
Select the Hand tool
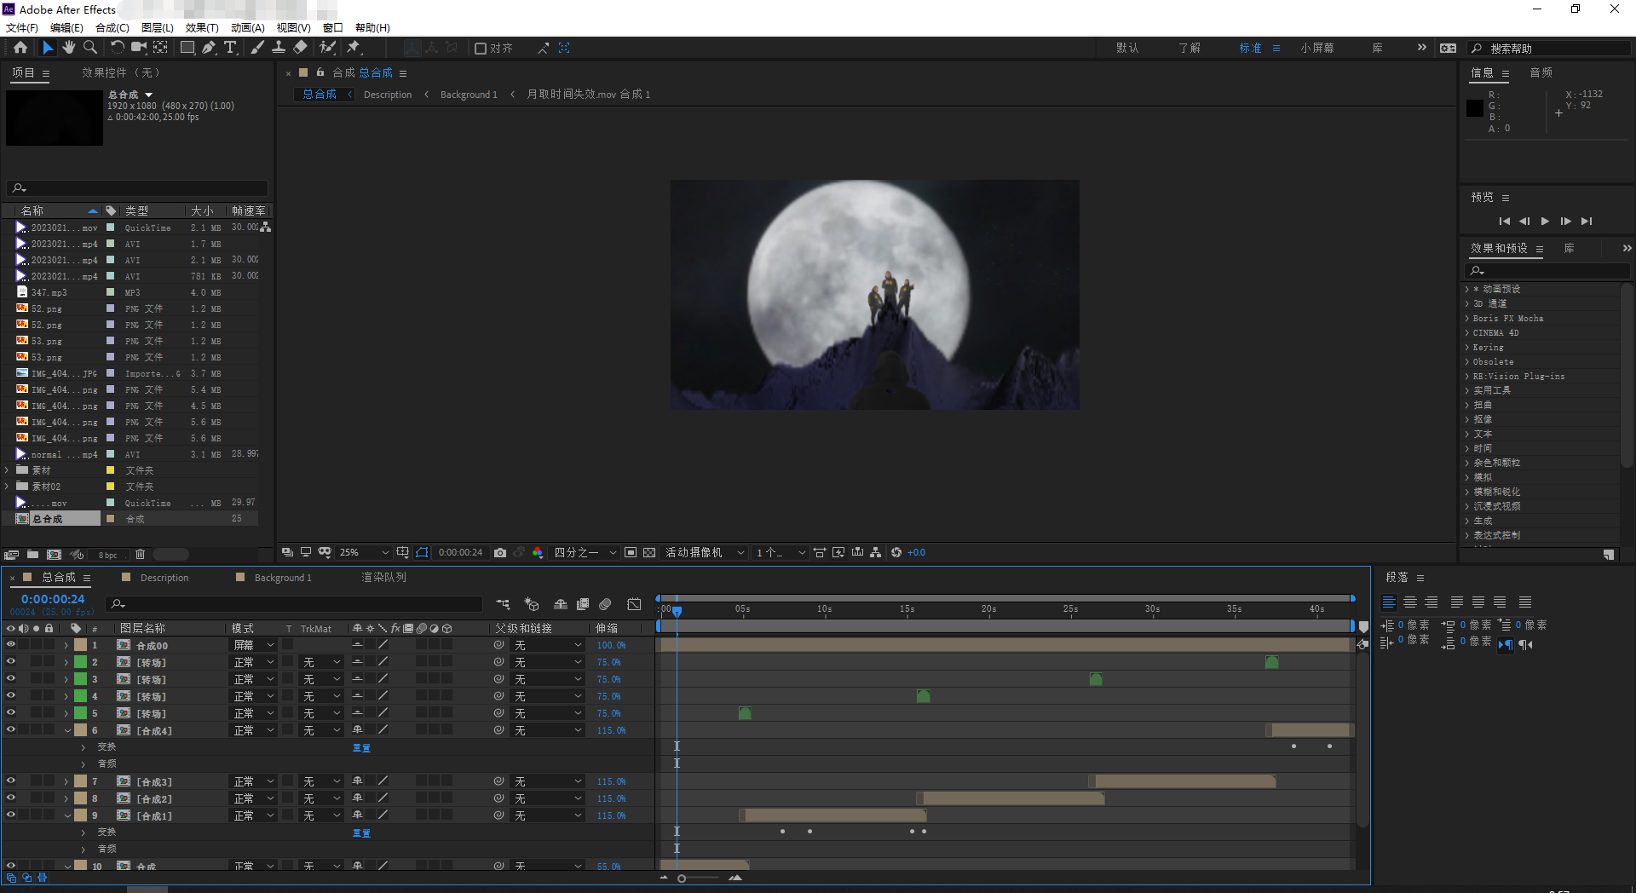point(69,48)
